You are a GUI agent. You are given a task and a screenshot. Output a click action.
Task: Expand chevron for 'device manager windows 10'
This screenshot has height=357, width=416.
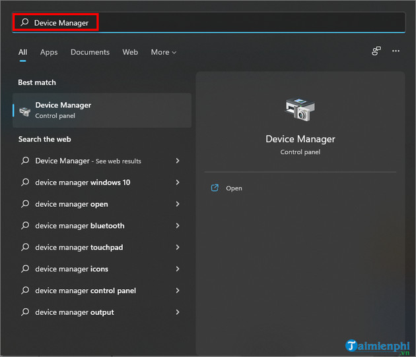[178, 182]
